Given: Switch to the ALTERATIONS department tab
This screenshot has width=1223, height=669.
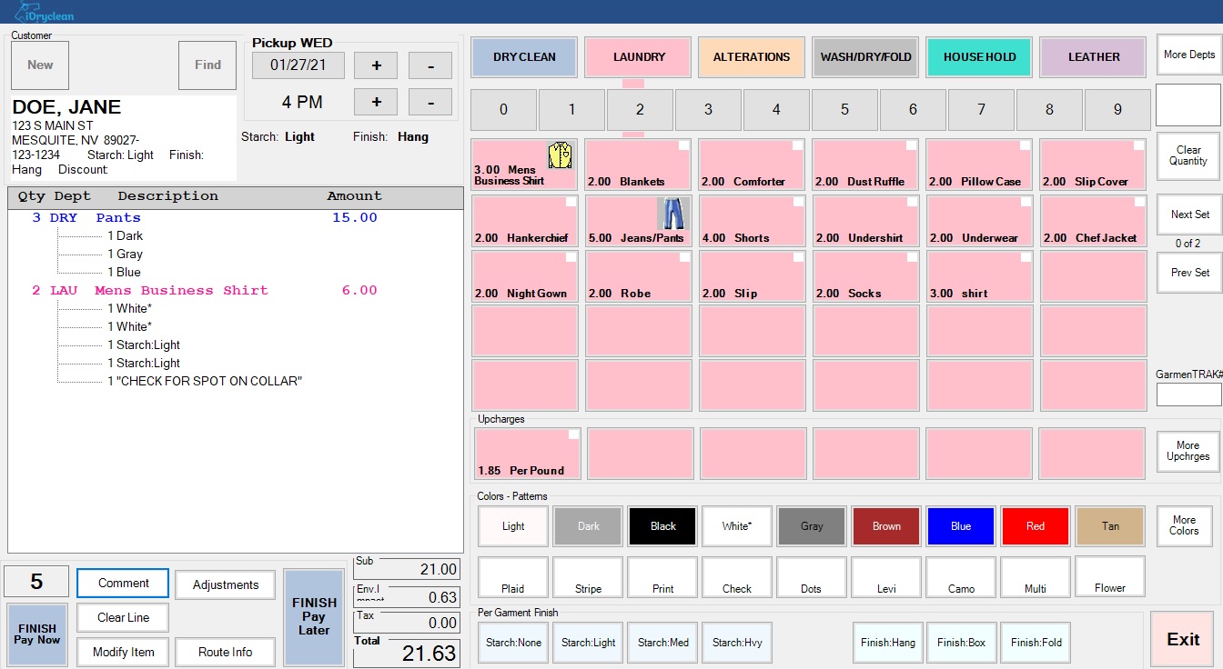Looking at the screenshot, I should pos(752,56).
